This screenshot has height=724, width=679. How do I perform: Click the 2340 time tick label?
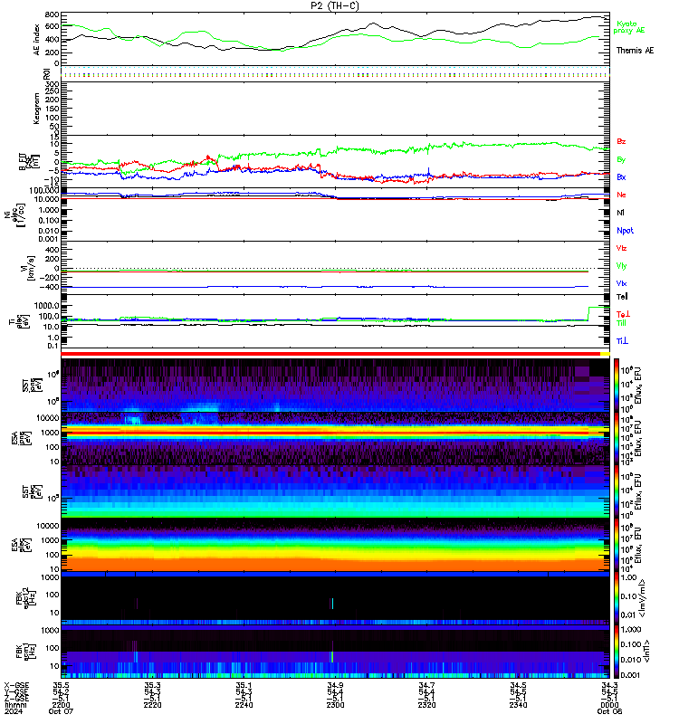pos(518,705)
